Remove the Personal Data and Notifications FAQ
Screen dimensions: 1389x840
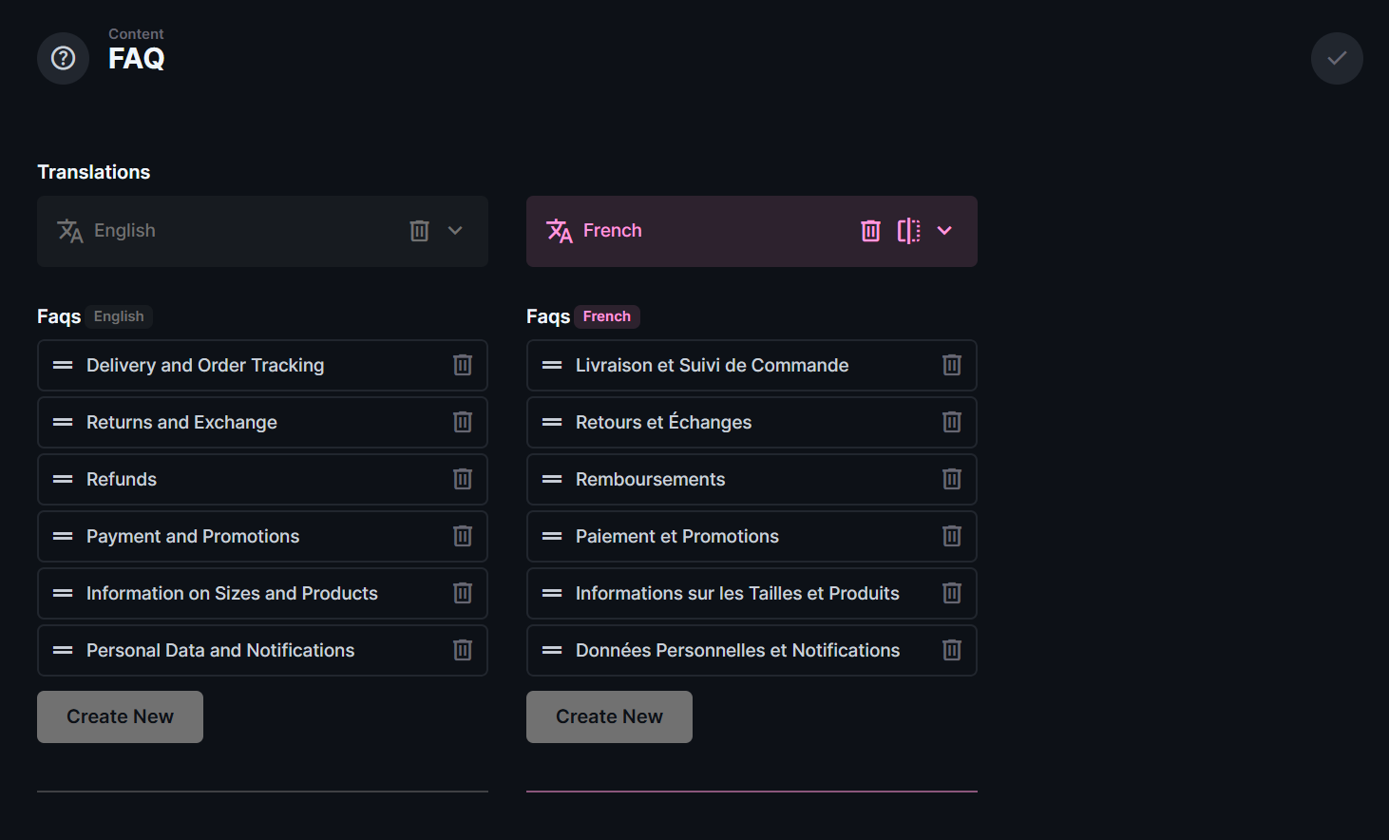click(463, 650)
